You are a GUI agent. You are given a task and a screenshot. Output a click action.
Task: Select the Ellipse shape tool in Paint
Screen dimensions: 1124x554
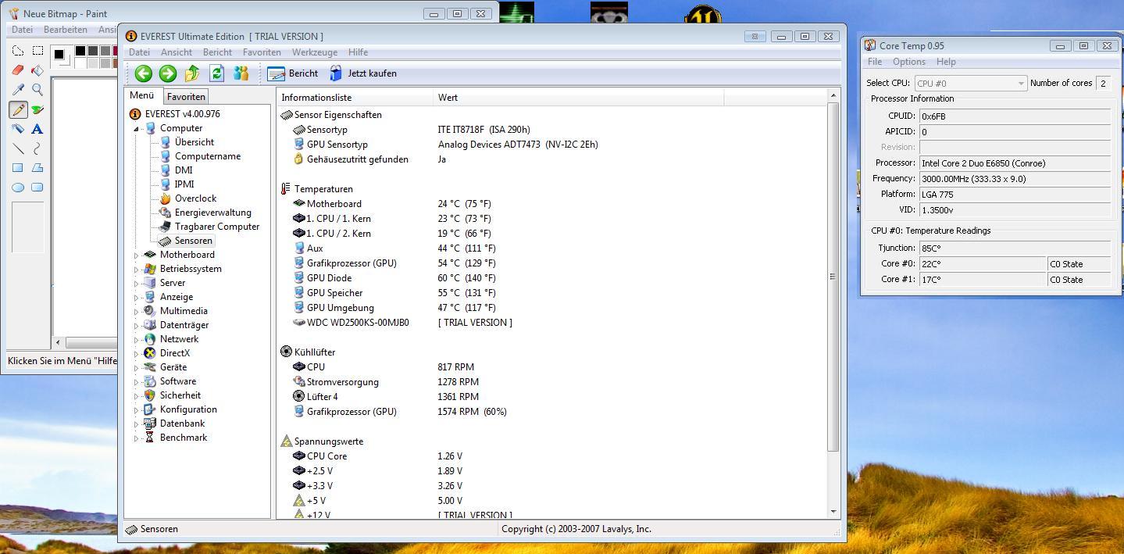[x=18, y=188]
